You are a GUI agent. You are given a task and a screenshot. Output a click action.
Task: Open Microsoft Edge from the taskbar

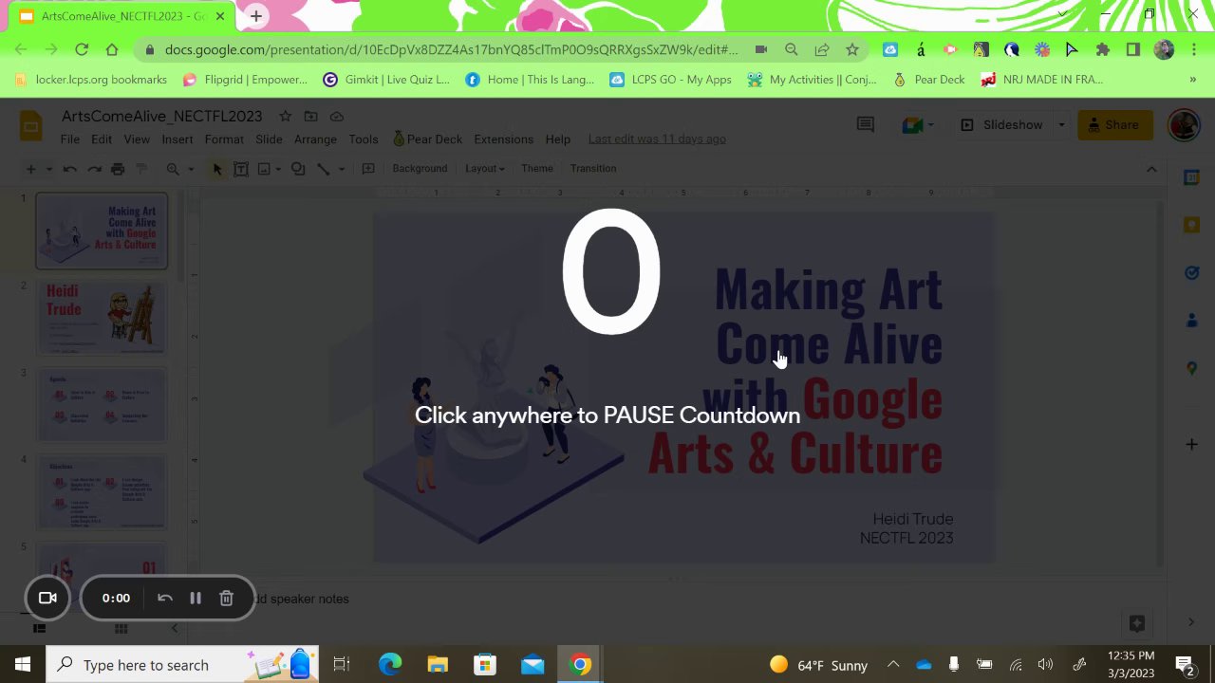(390, 665)
